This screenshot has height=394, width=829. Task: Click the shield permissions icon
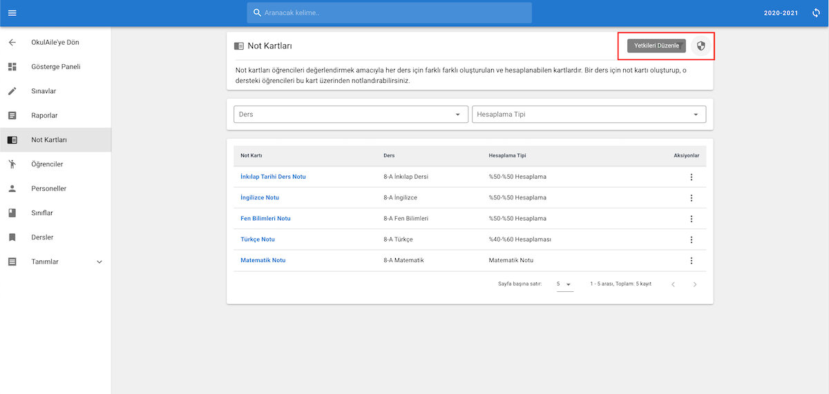701,46
